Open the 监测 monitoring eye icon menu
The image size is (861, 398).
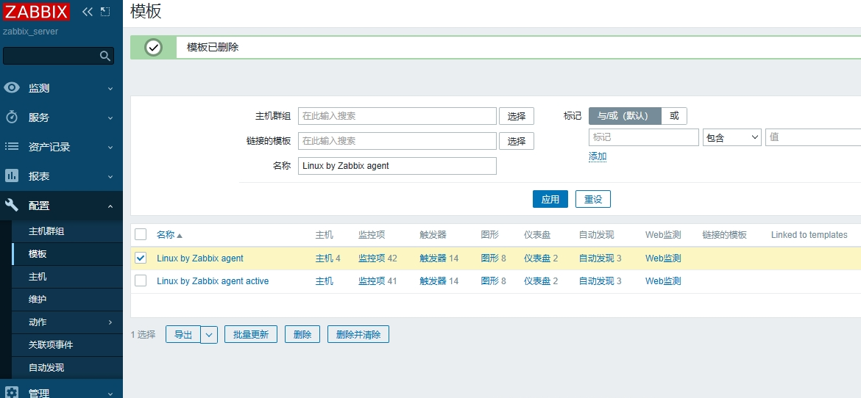point(12,88)
